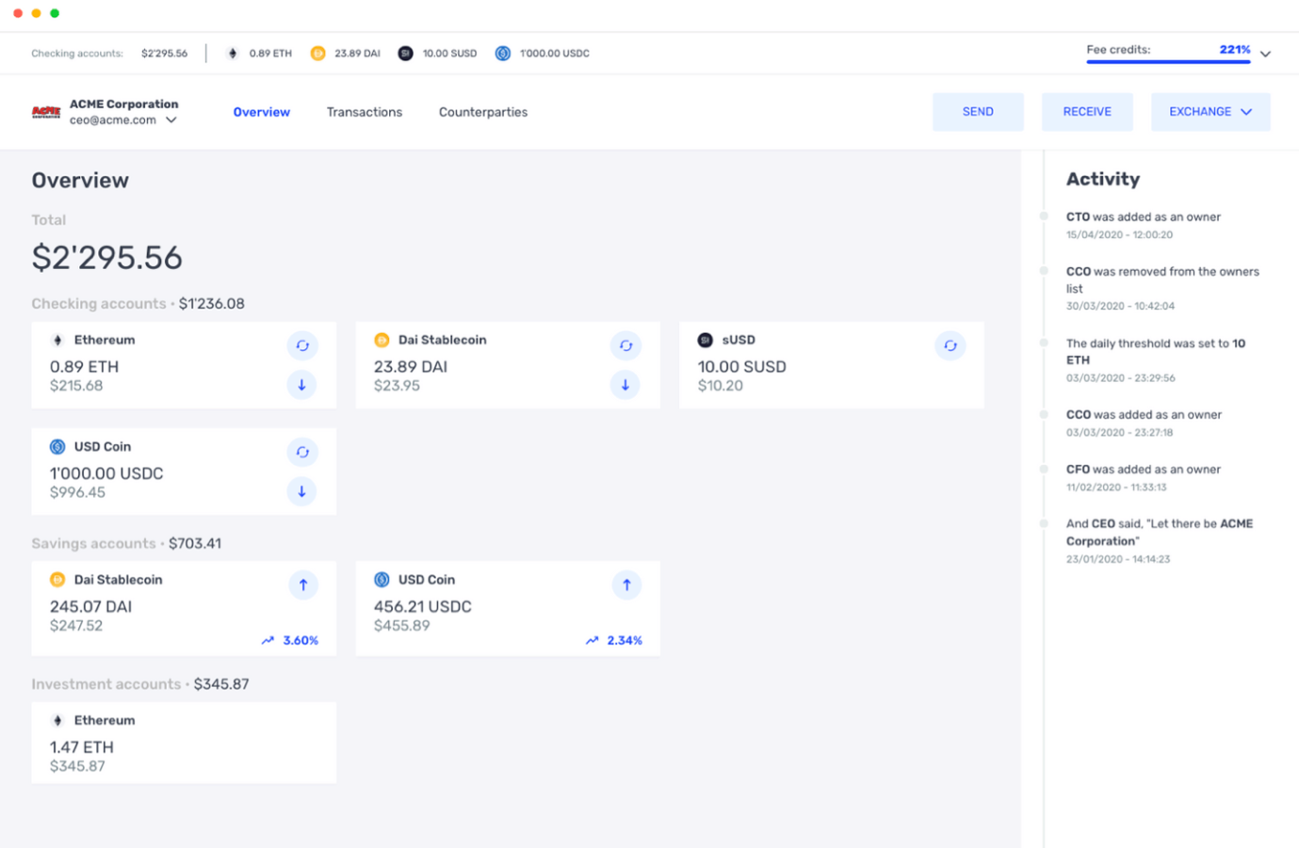Screen dimensions: 1299x848
Task: Click the USD Coin checking exchange icon
Action: pyautogui.click(x=301, y=453)
